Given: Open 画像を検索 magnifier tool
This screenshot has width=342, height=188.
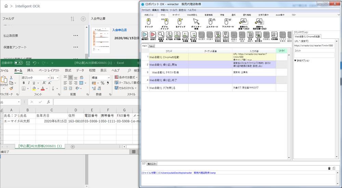Looking at the screenshot, I should click(x=161, y=37).
